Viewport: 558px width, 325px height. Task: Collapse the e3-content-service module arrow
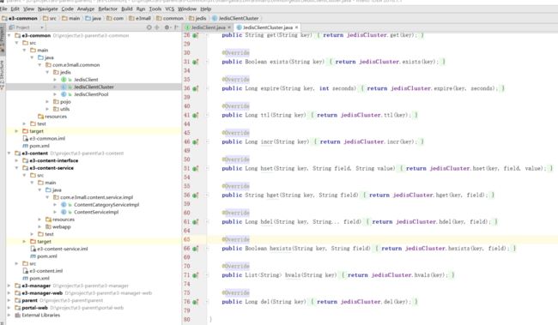coord(16,168)
